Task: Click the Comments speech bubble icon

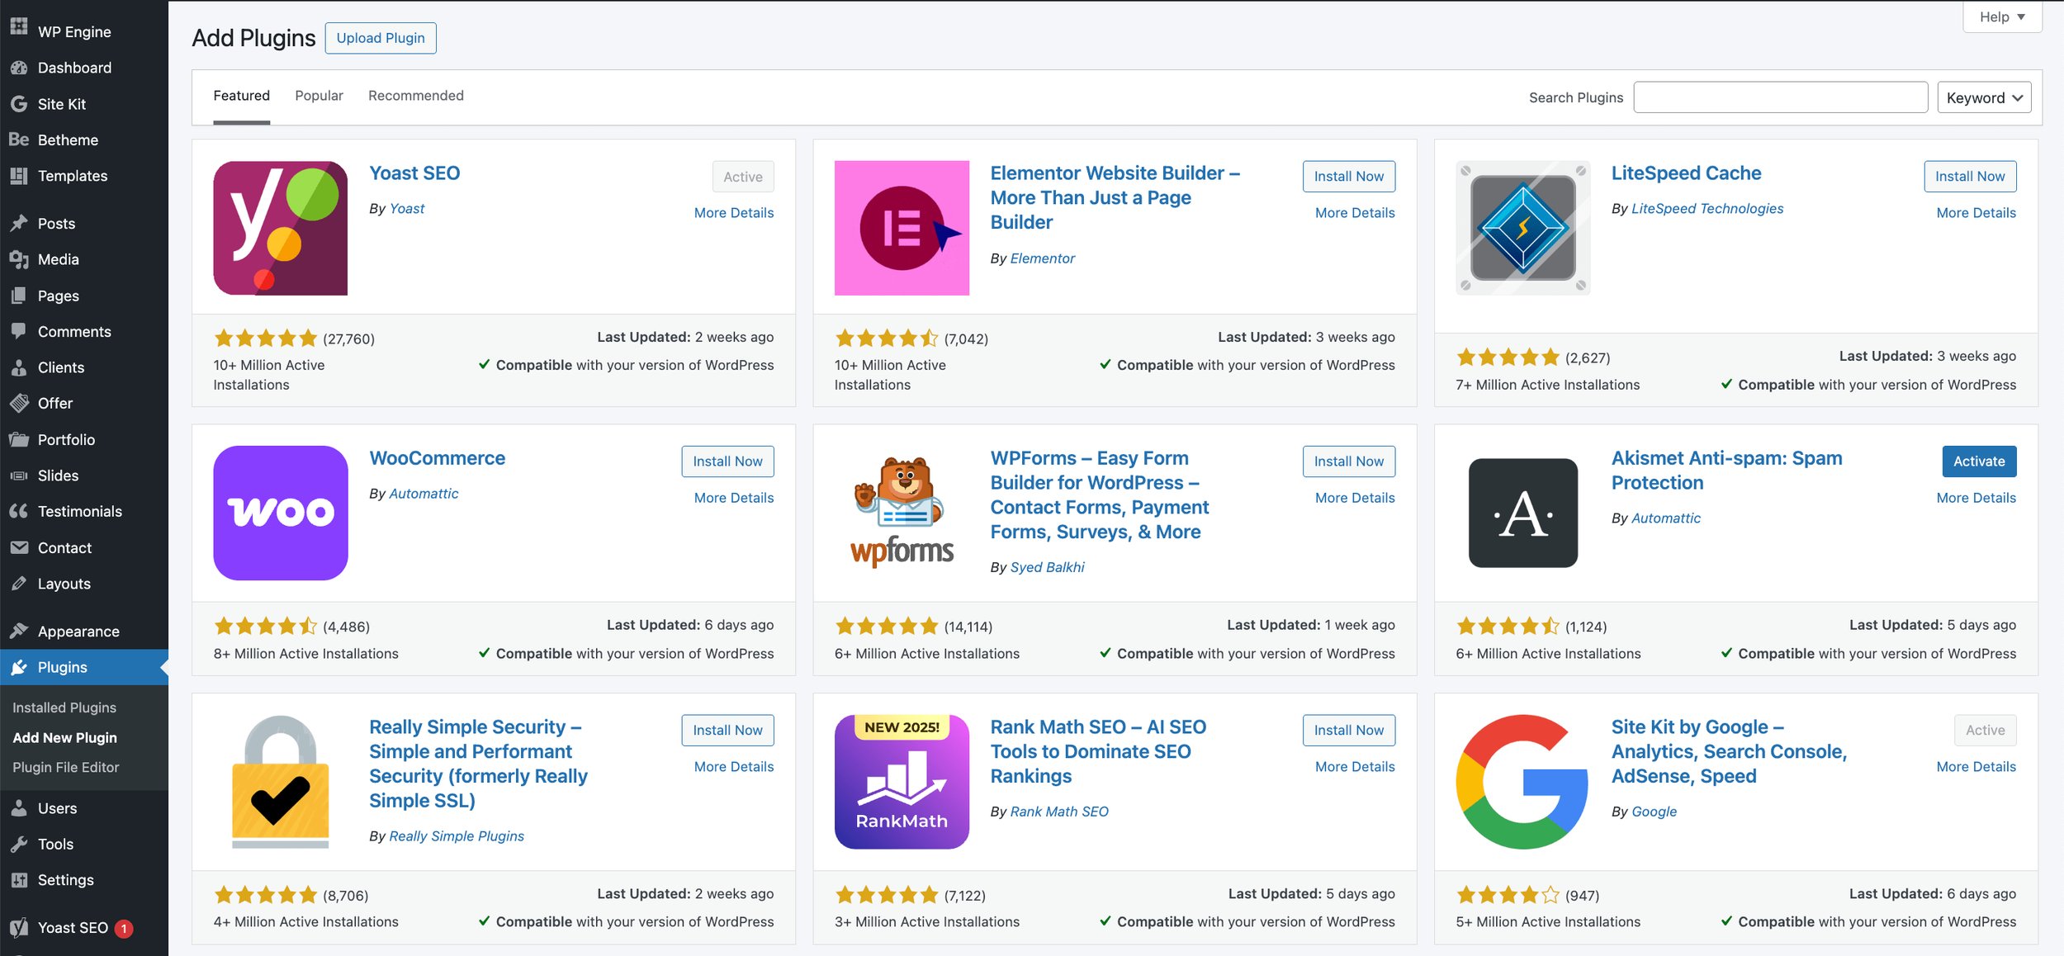Action: pyautogui.click(x=19, y=331)
